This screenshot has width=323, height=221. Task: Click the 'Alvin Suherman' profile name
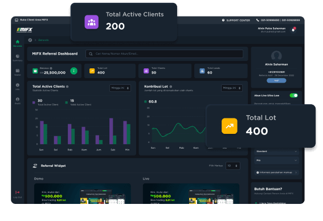tap(276, 64)
